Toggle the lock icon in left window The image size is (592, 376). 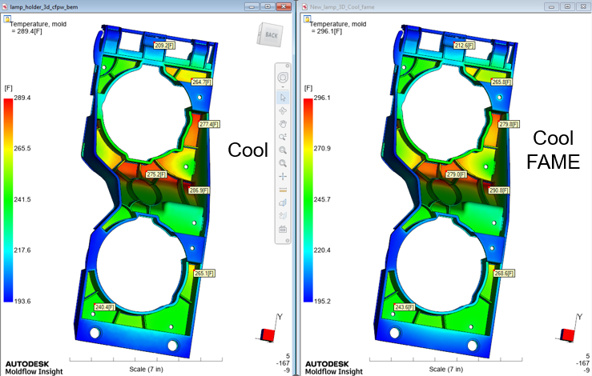pos(7,19)
